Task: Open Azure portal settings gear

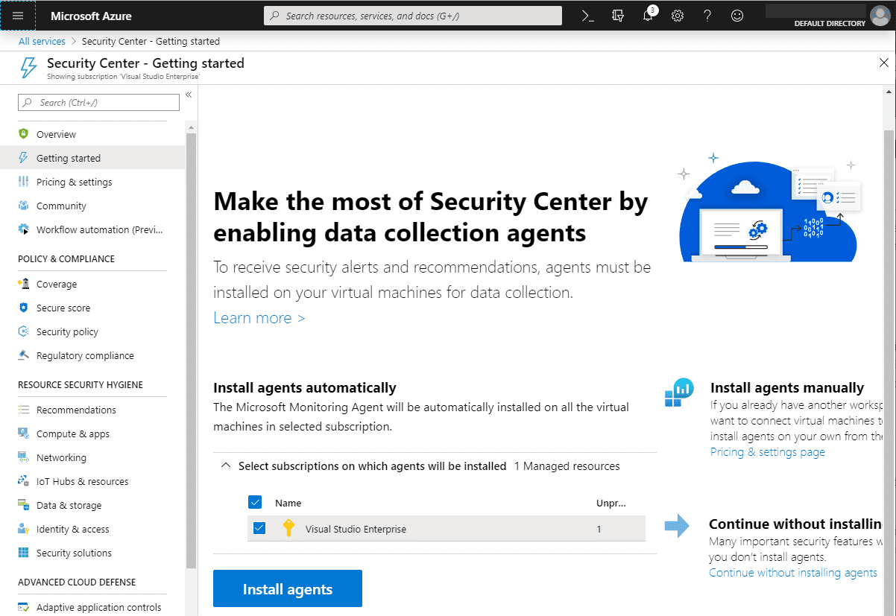Action: click(x=677, y=15)
